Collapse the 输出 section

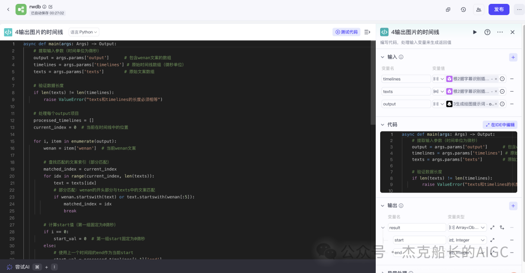(383, 206)
